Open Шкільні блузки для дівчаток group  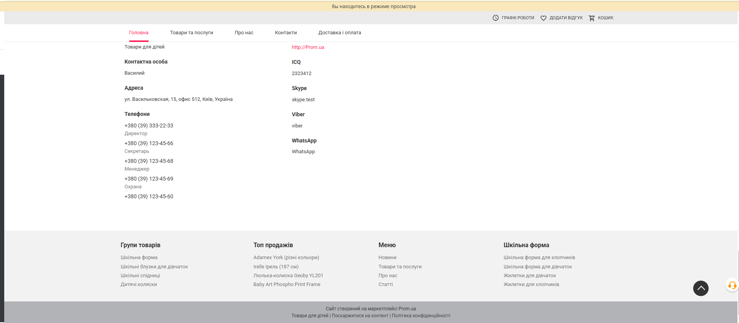[x=154, y=267]
